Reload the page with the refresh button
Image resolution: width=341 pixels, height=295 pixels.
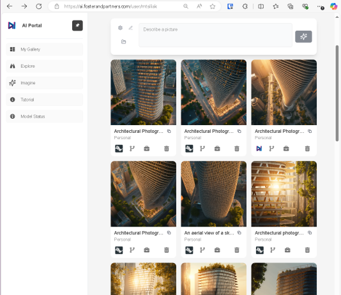[x=39, y=6]
